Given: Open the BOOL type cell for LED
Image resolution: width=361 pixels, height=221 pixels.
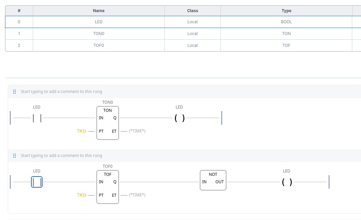Looking at the screenshot, I should pyautogui.click(x=286, y=22).
